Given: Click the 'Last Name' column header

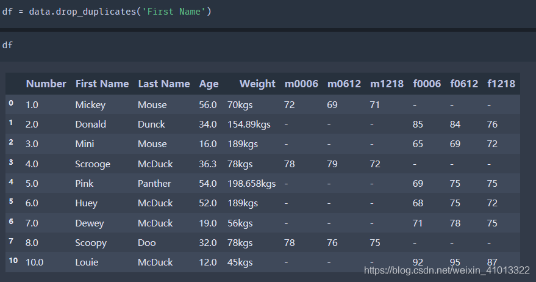Looking at the screenshot, I should [x=164, y=84].
